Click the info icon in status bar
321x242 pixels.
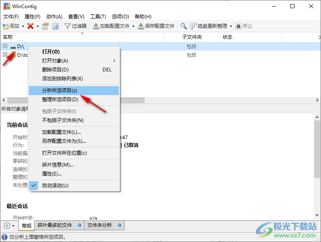[4, 237]
